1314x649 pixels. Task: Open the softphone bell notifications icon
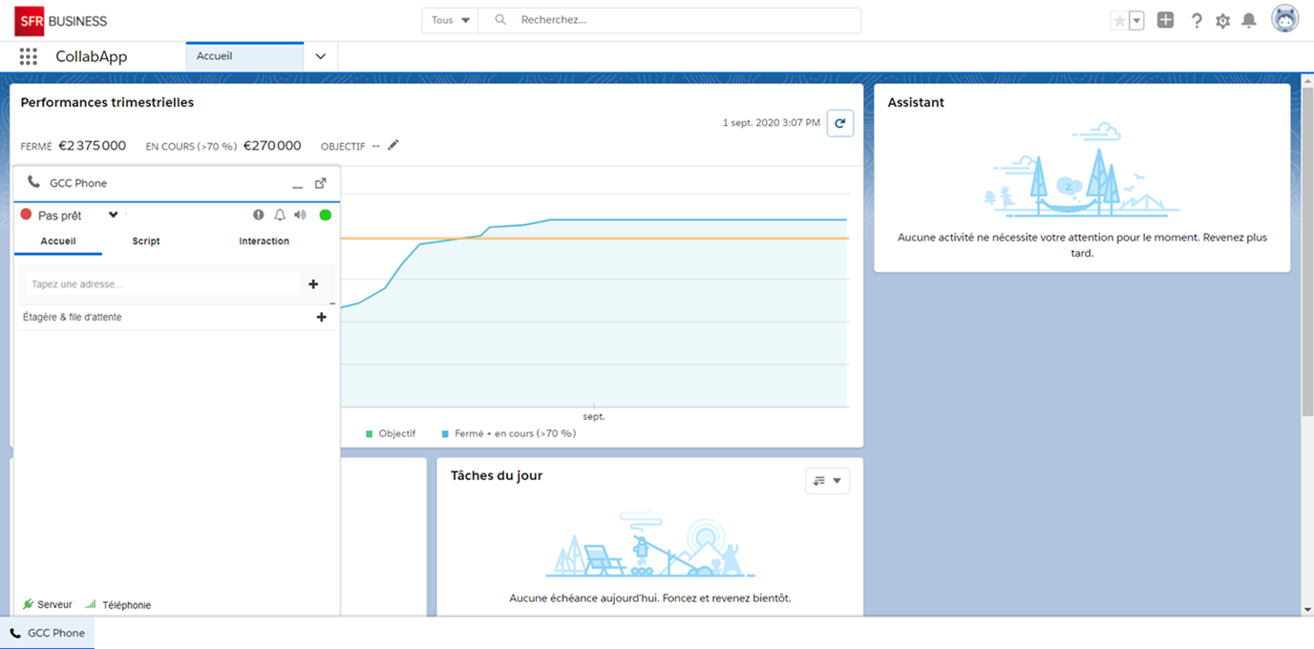coord(280,216)
